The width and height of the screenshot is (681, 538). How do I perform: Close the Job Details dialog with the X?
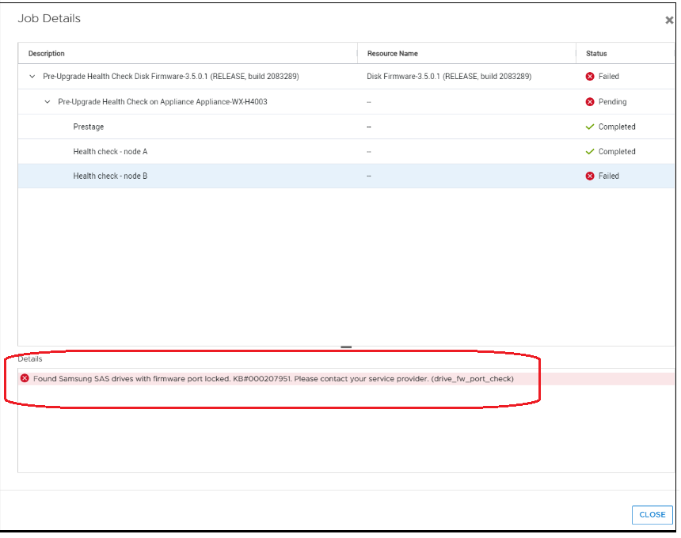point(669,20)
